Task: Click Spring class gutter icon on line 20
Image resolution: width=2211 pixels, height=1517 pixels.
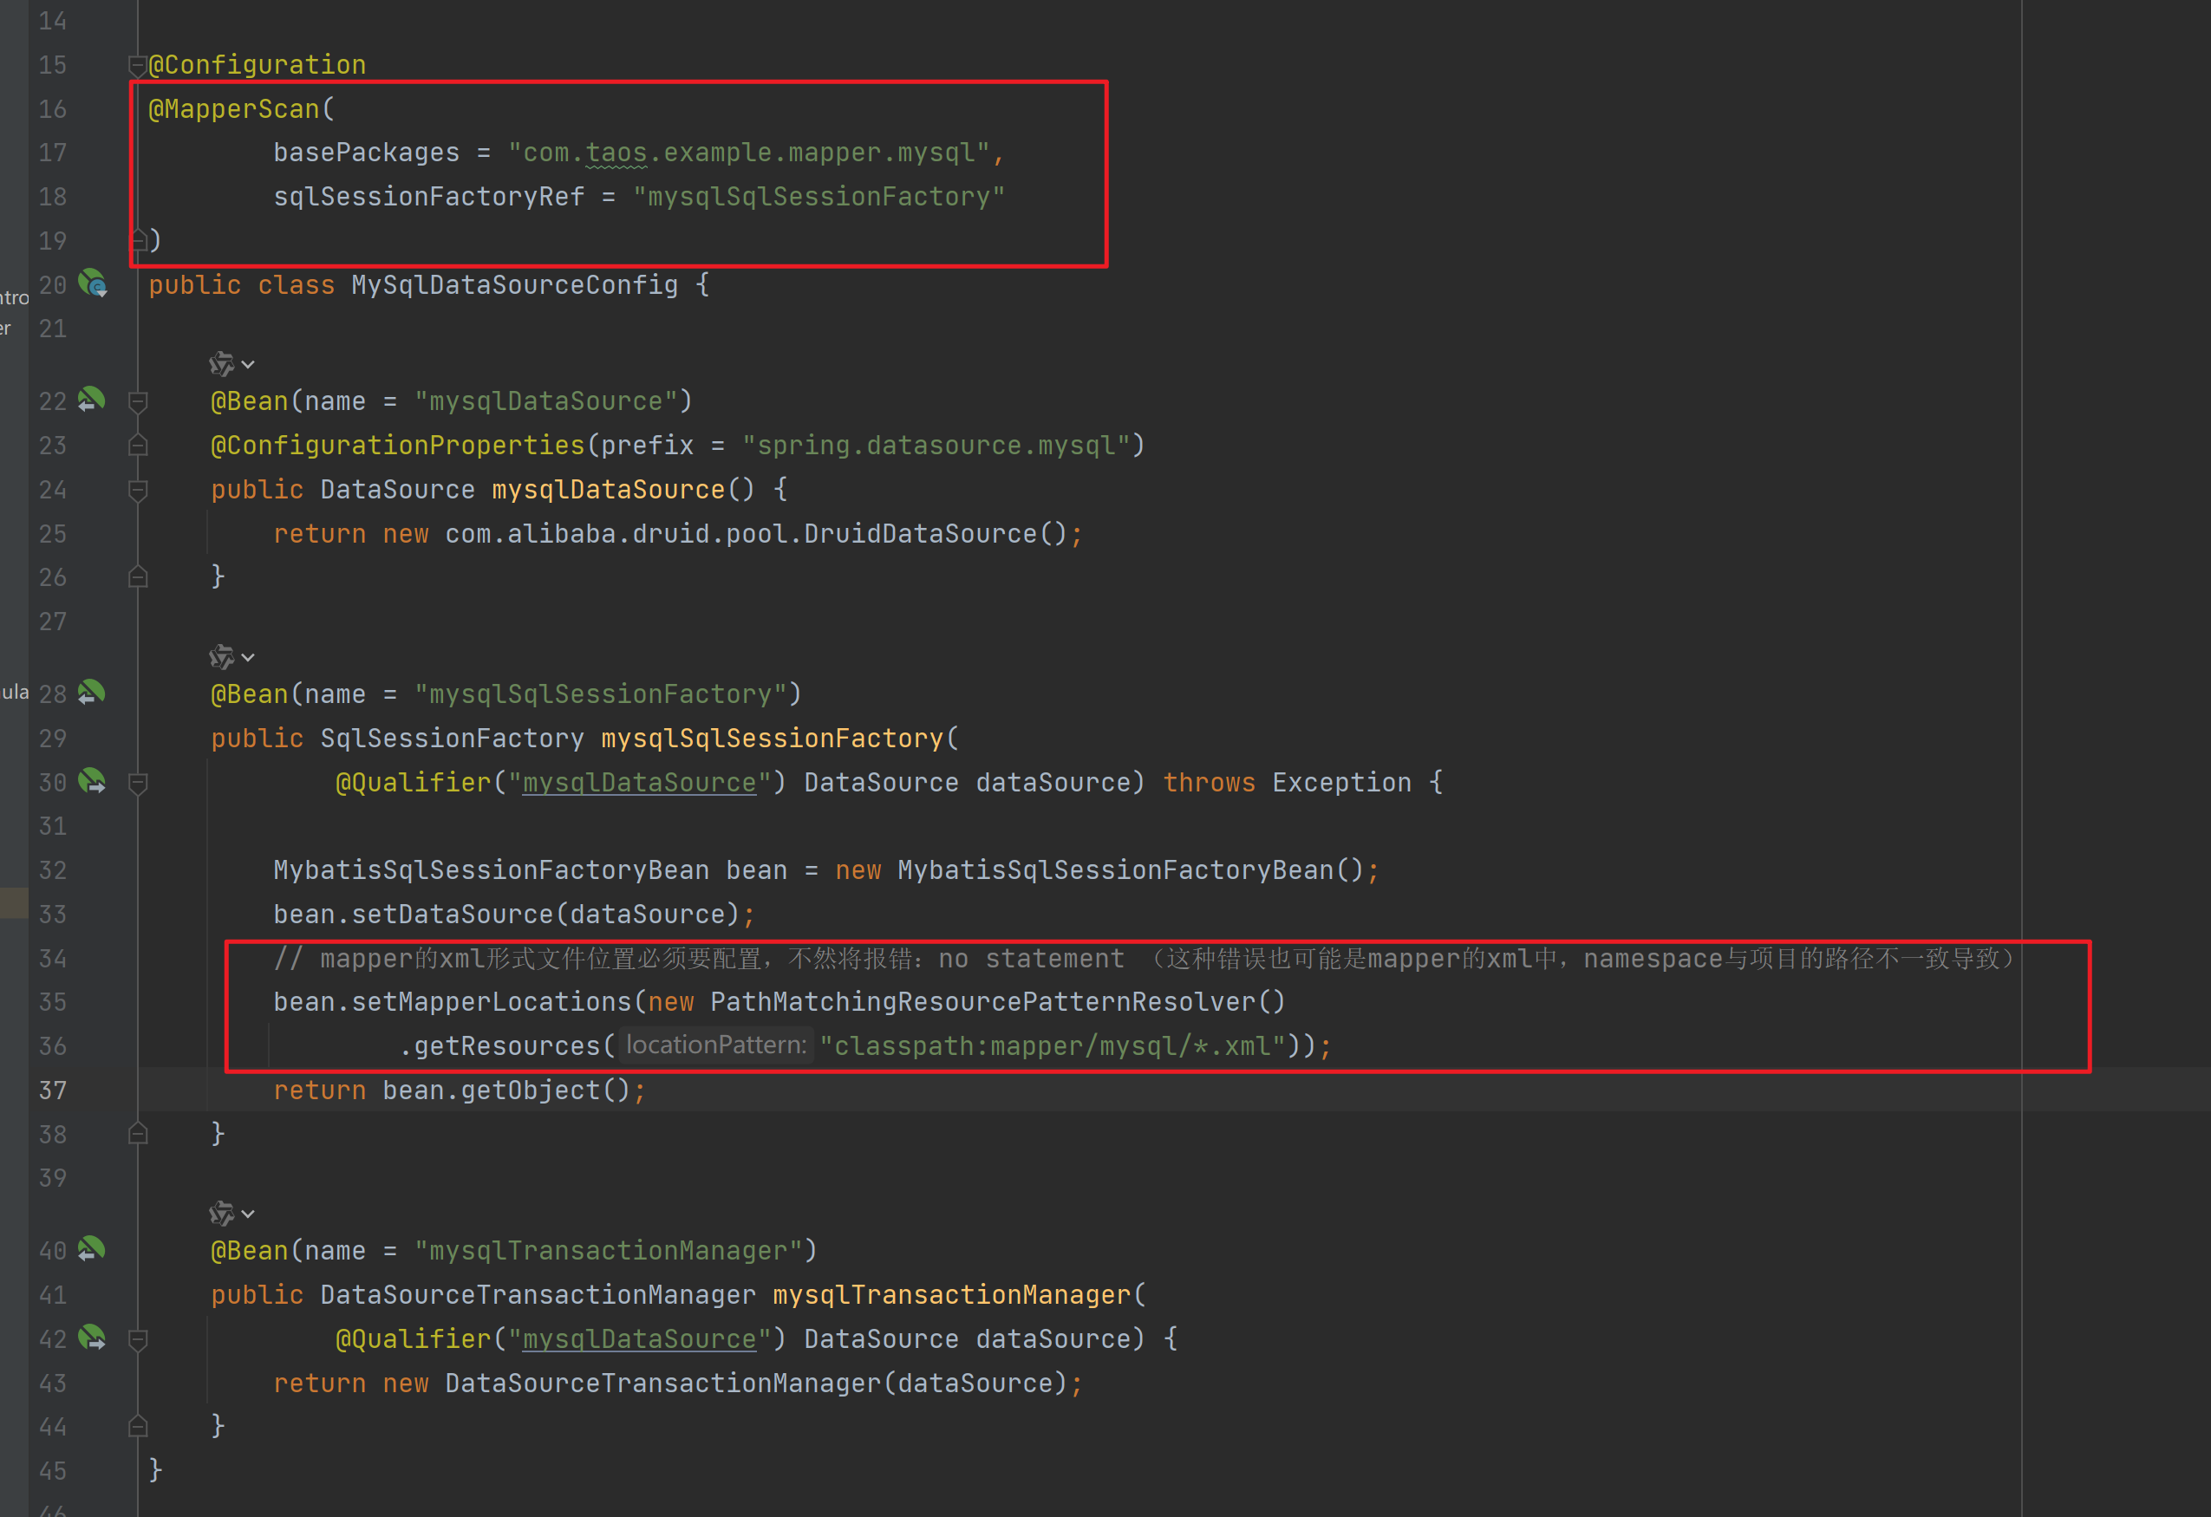Action: [x=92, y=283]
